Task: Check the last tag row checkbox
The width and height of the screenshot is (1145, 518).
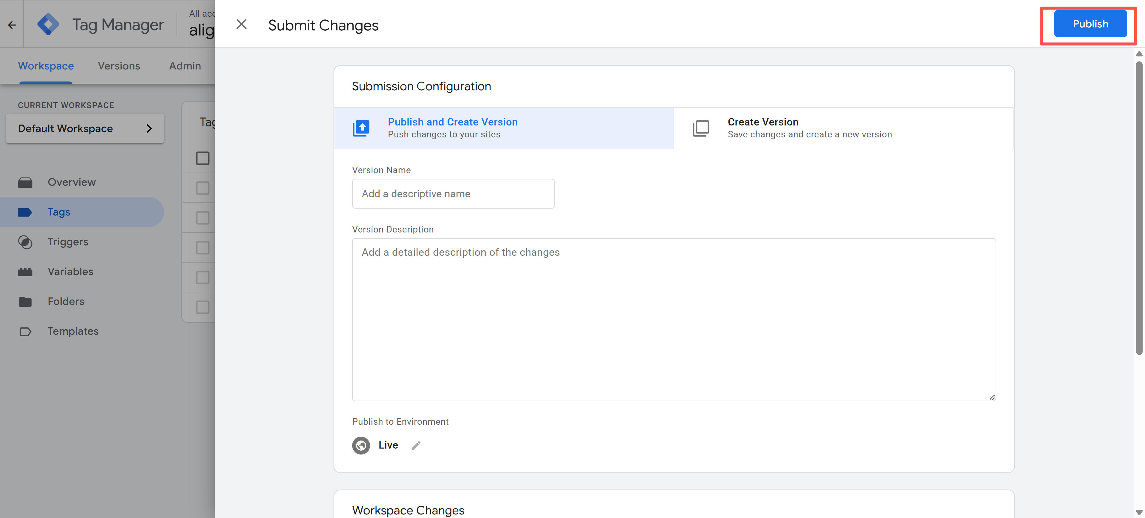Action: click(x=203, y=307)
